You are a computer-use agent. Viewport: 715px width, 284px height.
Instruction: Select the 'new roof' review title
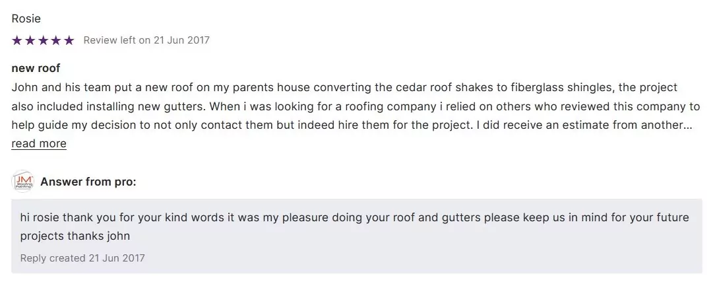pyautogui.click(x=36, y=69)
